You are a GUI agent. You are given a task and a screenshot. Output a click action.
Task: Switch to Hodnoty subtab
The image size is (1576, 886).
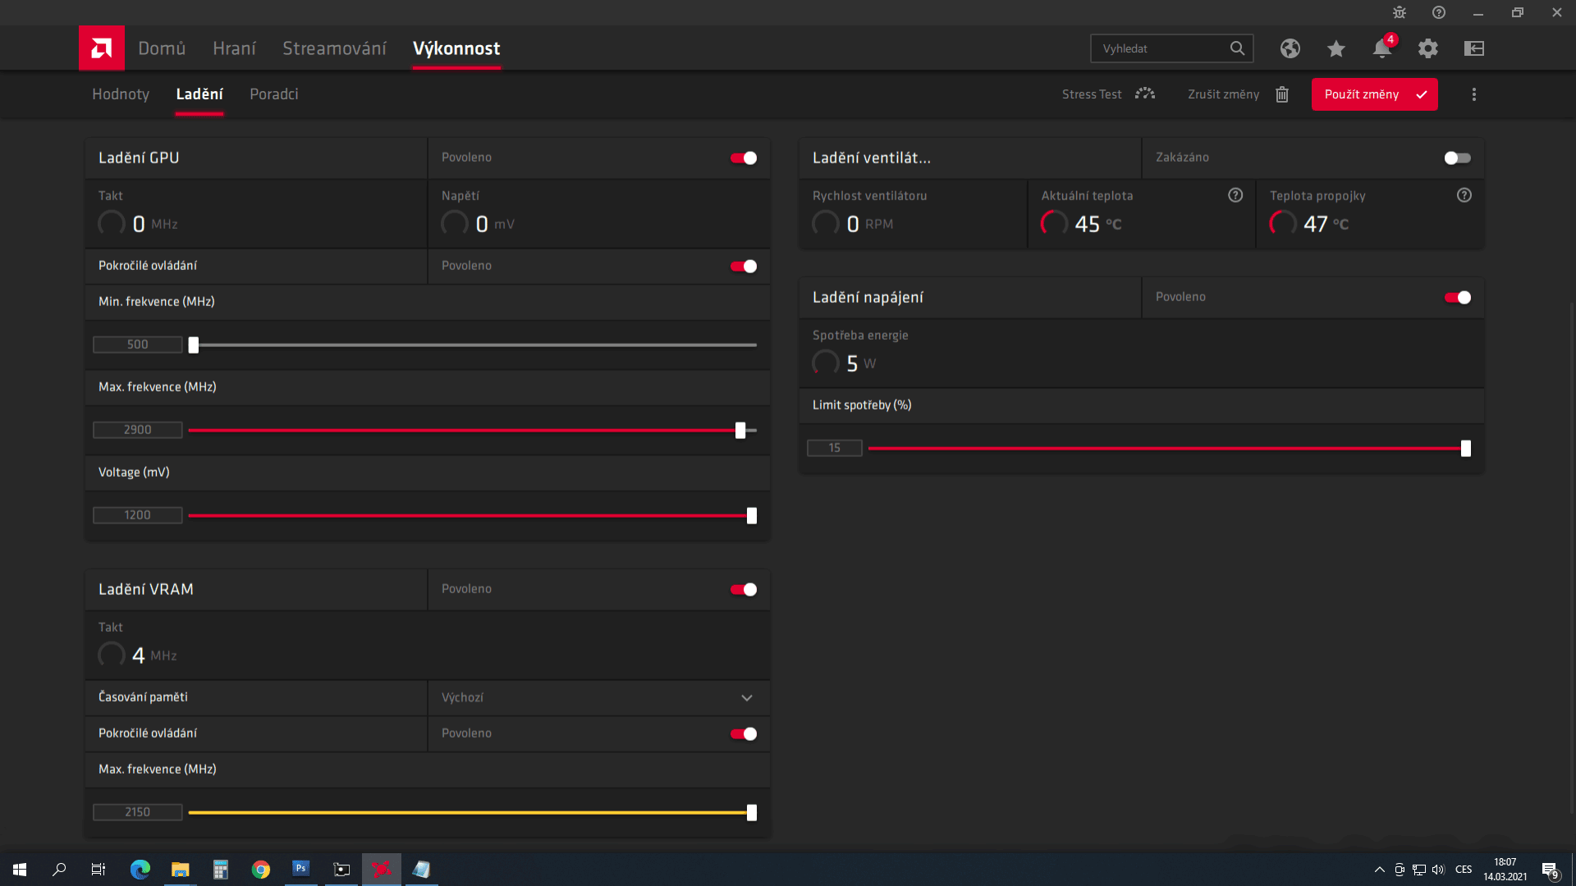(121, 94)
